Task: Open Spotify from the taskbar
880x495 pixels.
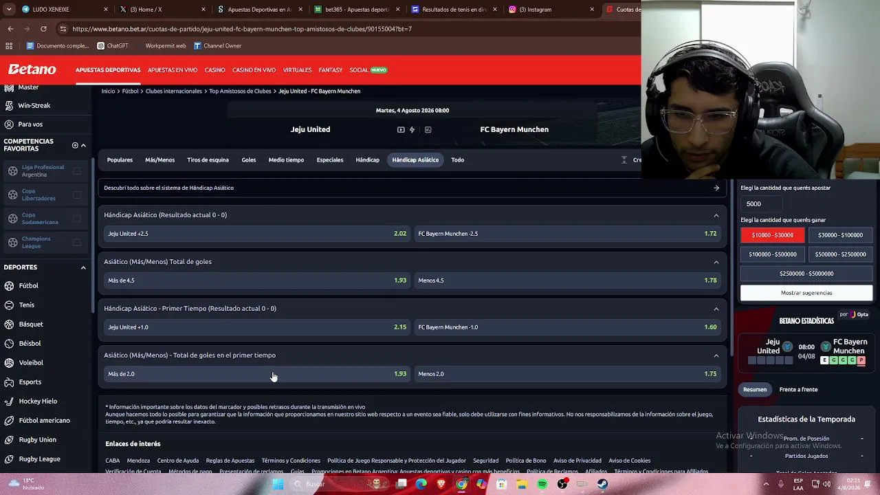Action: tap(542, 484)
